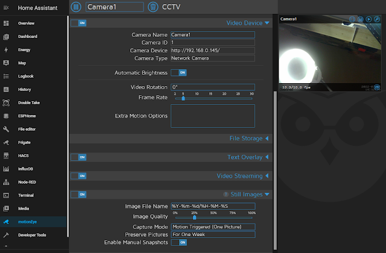Select motionEye in sidebar
Screen dimensions: 386x253
coord(33,222)
